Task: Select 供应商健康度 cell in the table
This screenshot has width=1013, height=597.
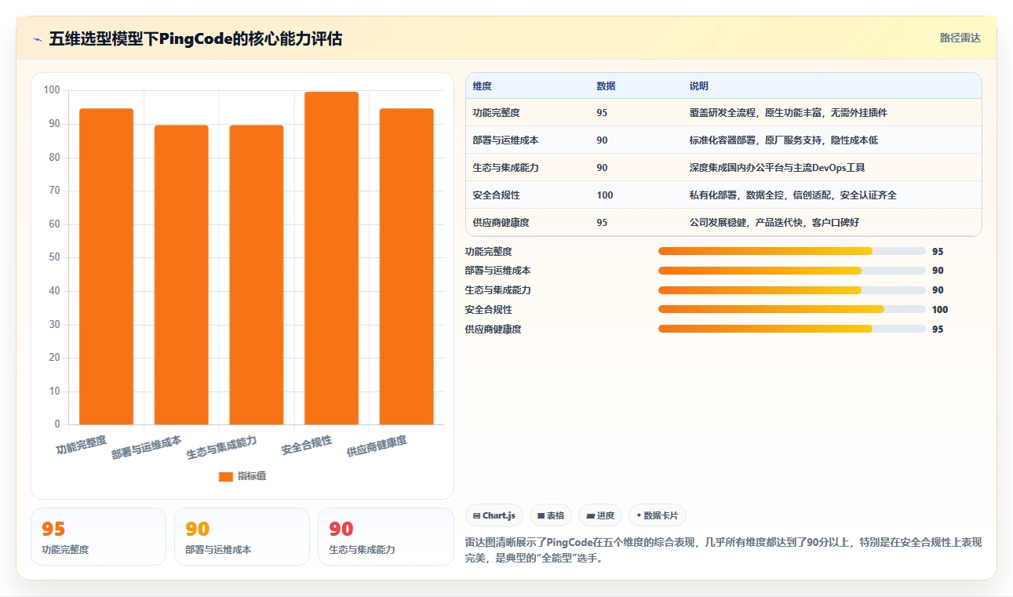Action: coord(501,223)
